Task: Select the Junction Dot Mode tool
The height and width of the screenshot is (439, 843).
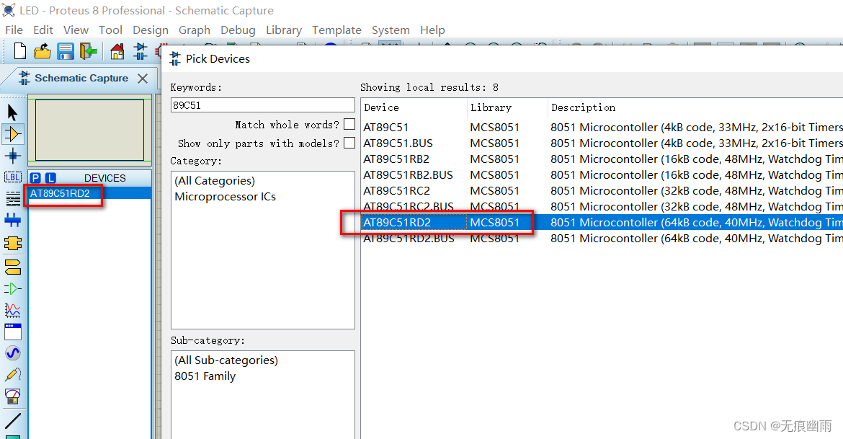Action: [x=12, y=156]
